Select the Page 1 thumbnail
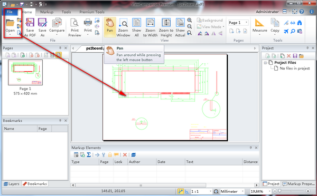 (25, 72)
